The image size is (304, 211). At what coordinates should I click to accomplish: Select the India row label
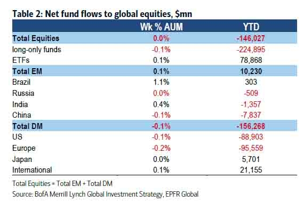click(20, 104)
